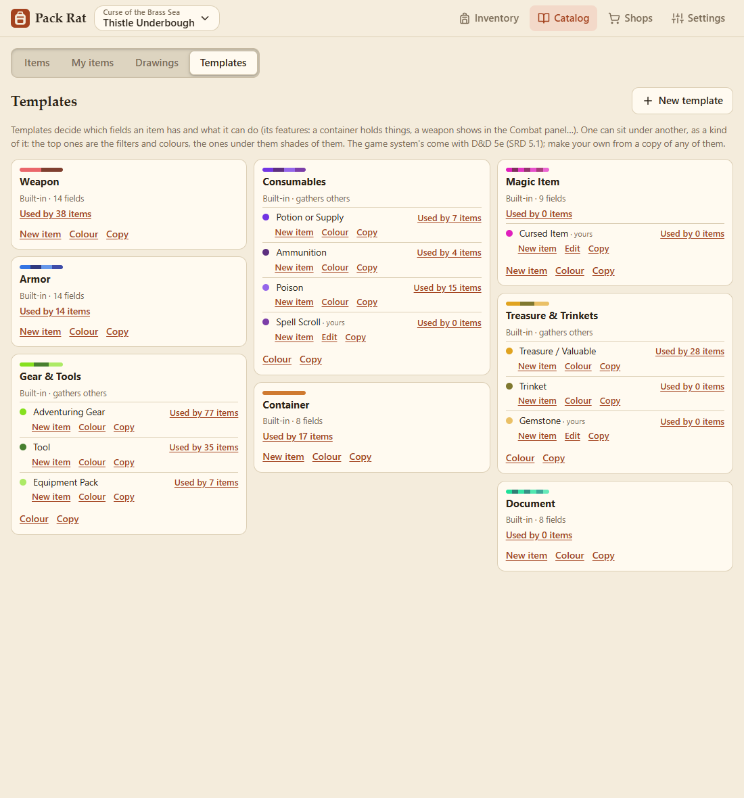Viewport: 744px width, 798px height.
Task: Click the Container orange colour bar
Action: (284, 393)
